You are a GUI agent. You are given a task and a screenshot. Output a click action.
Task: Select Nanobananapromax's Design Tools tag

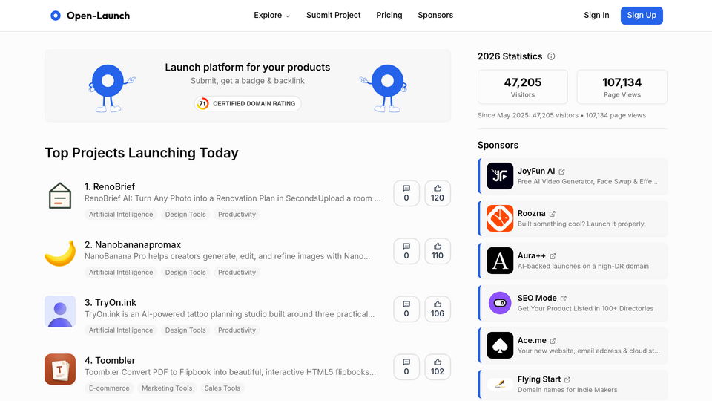click(185, 273)
